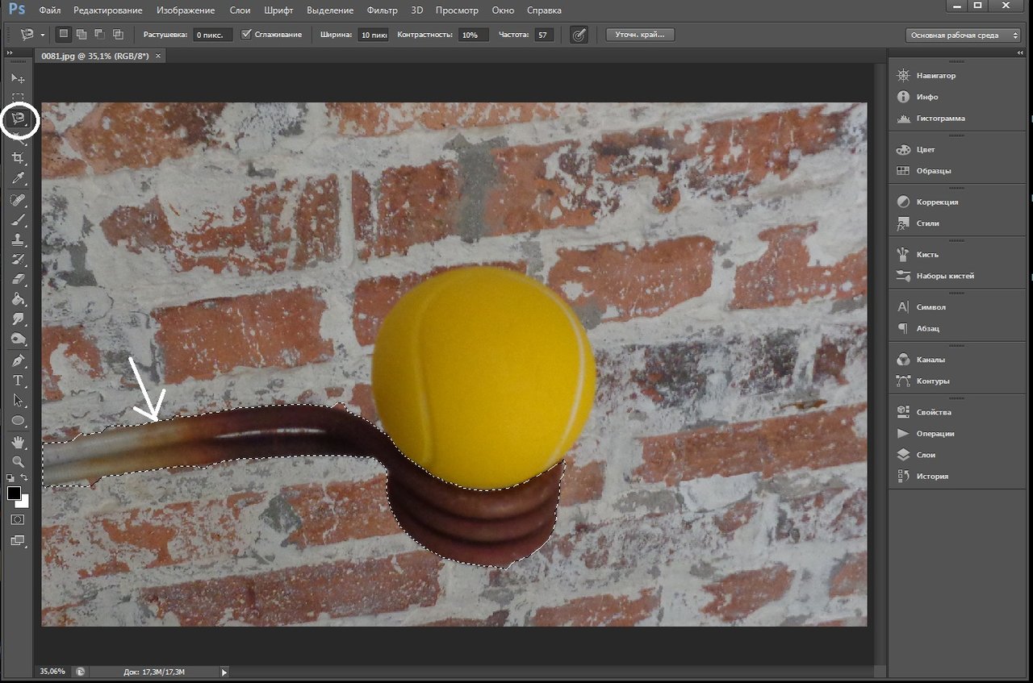The width and height of the screenshot is (1033, 683).
Task: Choose Intersect with selection mode
Action: tap(118, 35)
